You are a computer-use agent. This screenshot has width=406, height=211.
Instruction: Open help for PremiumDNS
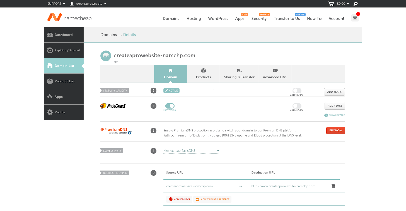click(x=154, y=131)
